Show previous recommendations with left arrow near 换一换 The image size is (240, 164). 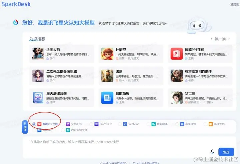click(211, 39)
